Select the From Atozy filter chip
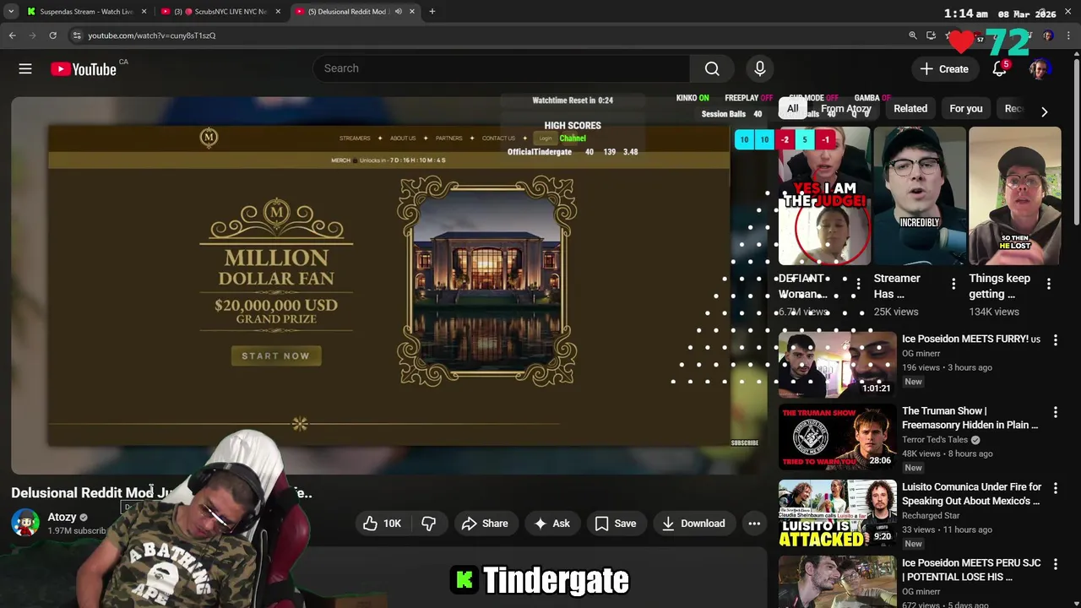Image resolution: width=1081 pixels, height=608 pixels. (x=845, y=108)
